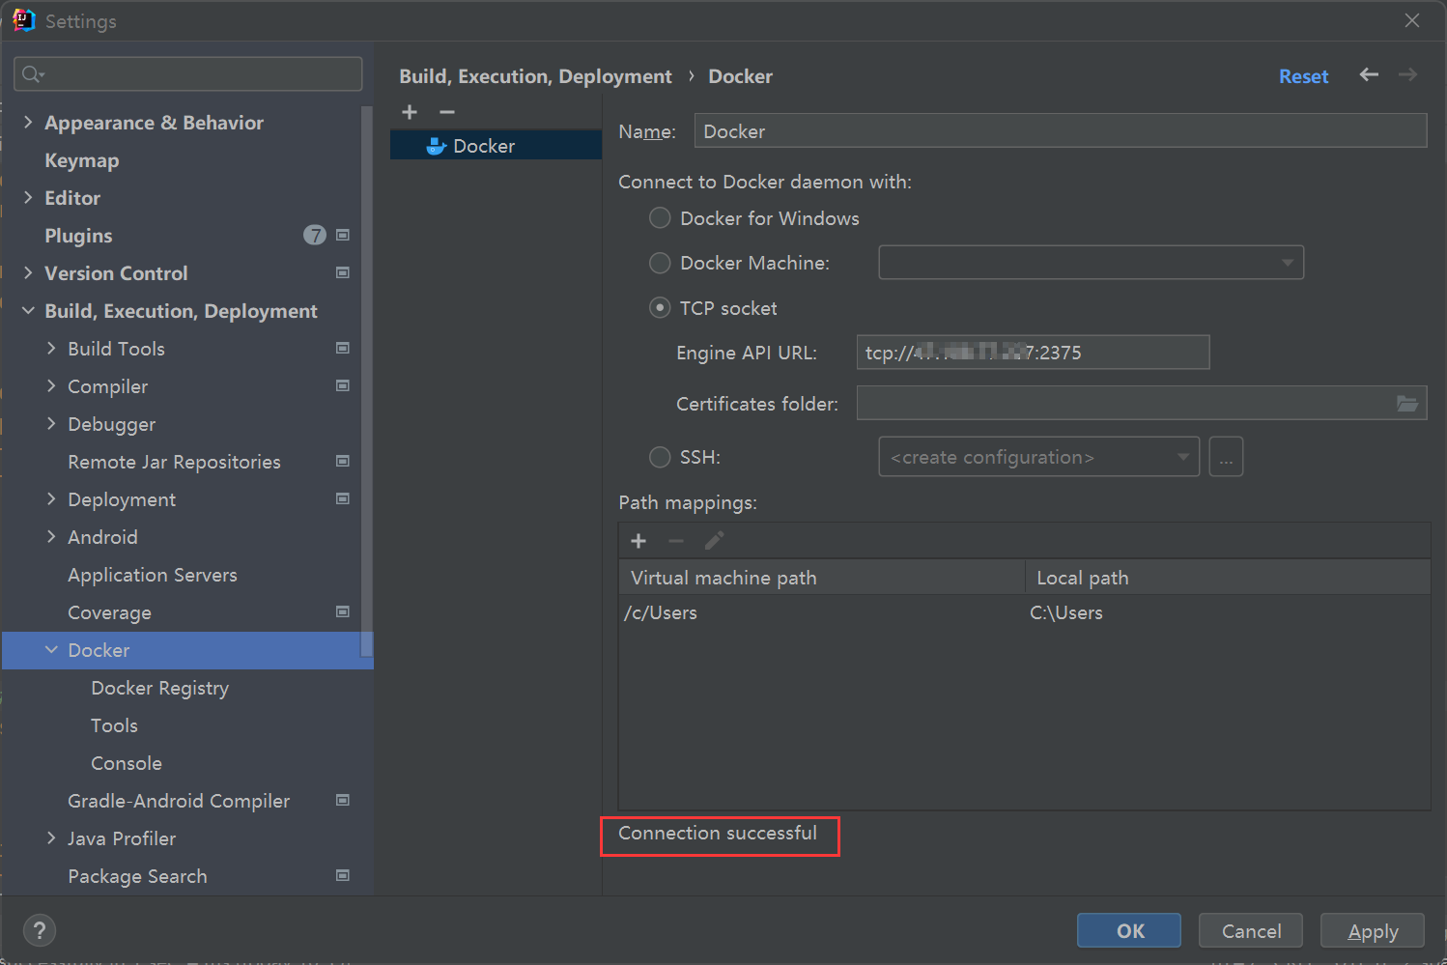Click the search magnifier icon in settings
The image size is (1447, 965).
(33, 74)
